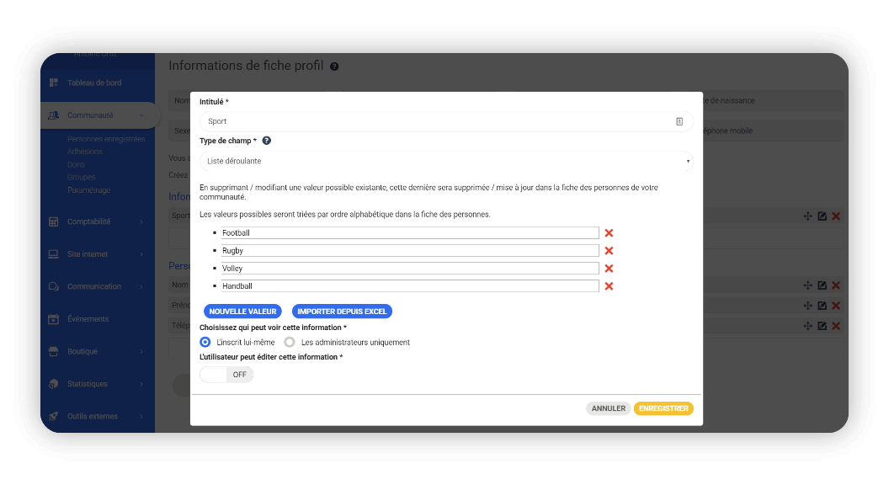Click the NOUVELLE VALEUR button
The height and width of the screenshot is (485, 889).
(242, 312)
